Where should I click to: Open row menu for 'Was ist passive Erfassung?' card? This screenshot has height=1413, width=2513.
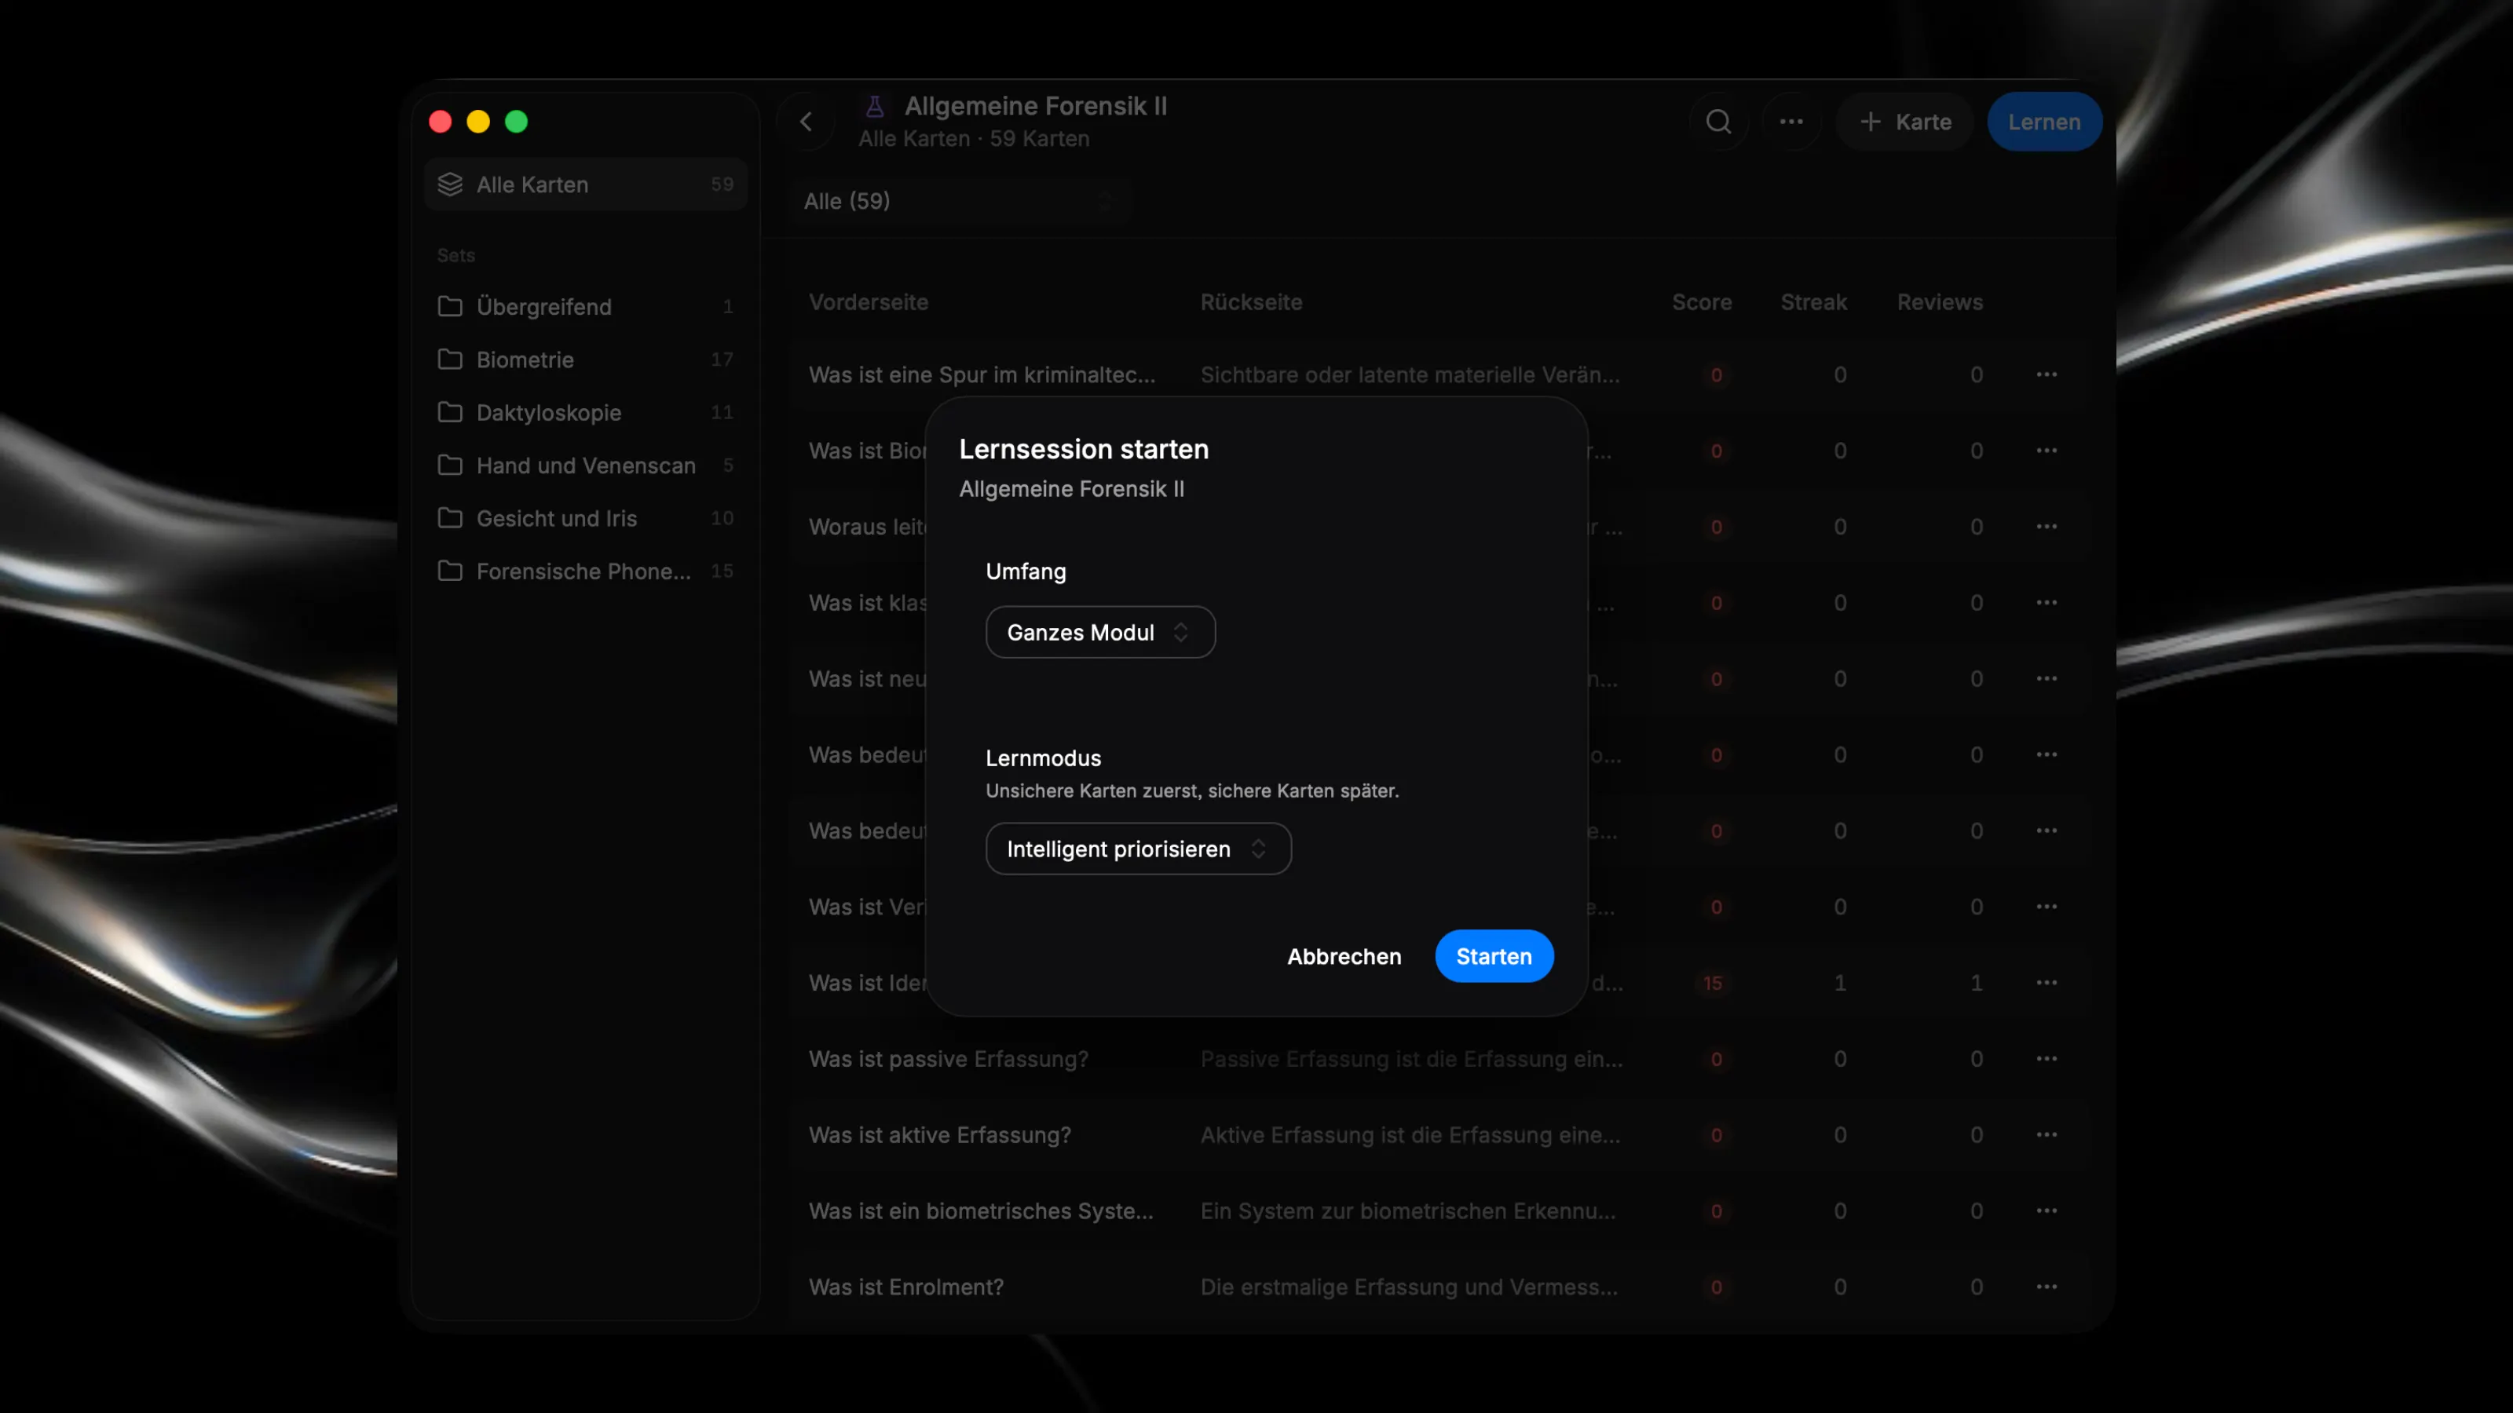click(x=2047, y=1059)
